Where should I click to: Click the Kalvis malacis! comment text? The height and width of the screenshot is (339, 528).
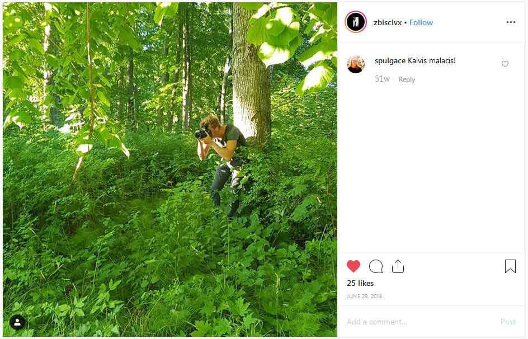tap(432, 61)
